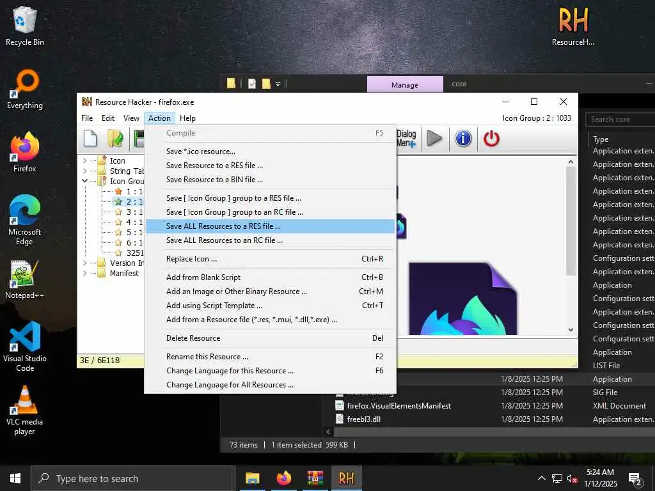Click File Explorer taskbar icon
655x491 pixels.
click(x=252, y=478)
